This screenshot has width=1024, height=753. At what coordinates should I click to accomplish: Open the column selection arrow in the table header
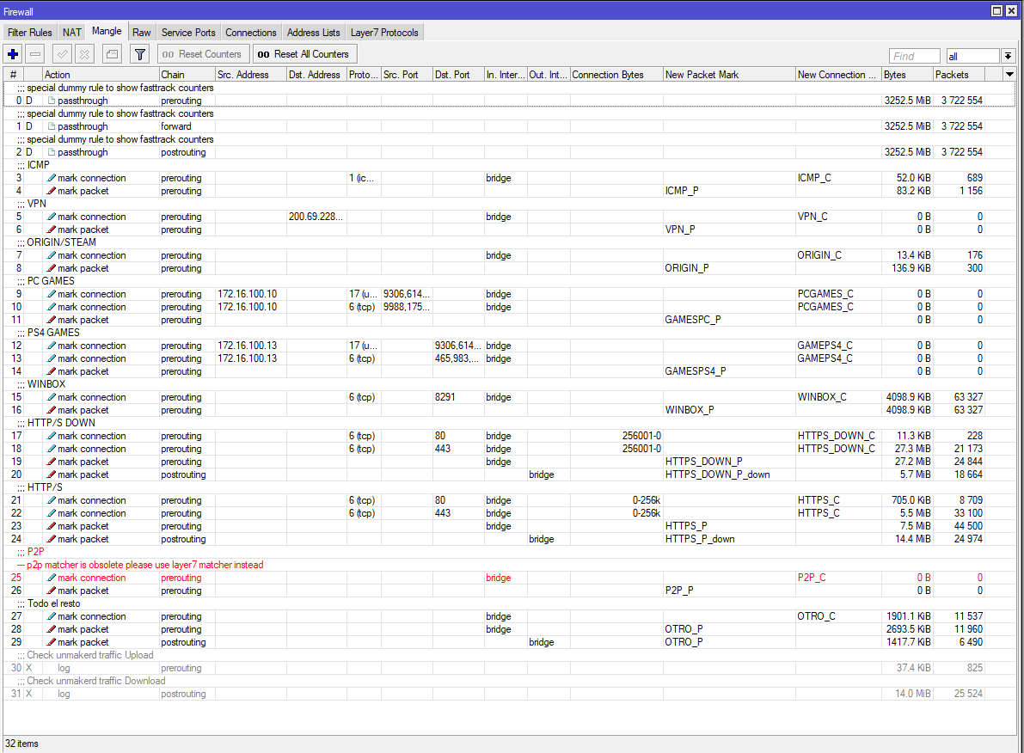1009,74
